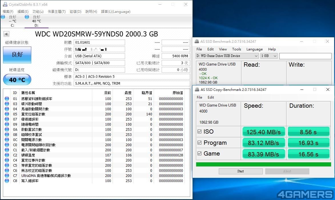Click the 良好 health status button
Screen dimensions: 335x200
[x=17, y=55]
